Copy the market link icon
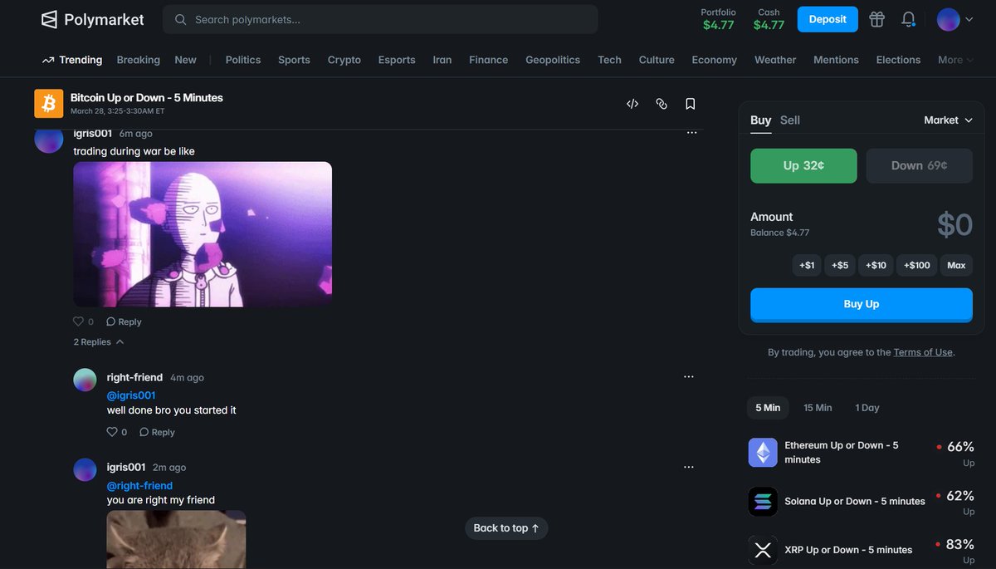This screenshot has height=569, width=996. click(662, 104)
